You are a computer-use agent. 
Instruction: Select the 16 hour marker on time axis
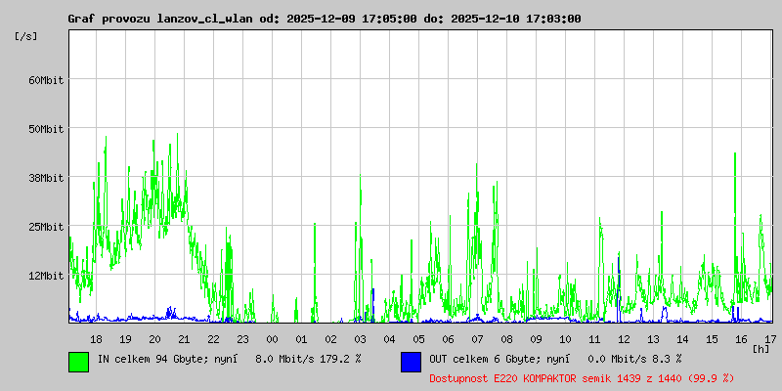pyautogui.click(x=741, y=338)
